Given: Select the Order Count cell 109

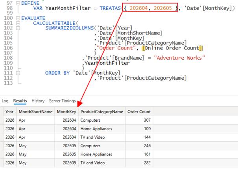Looking at the screenshot, I should pos(139,129).
